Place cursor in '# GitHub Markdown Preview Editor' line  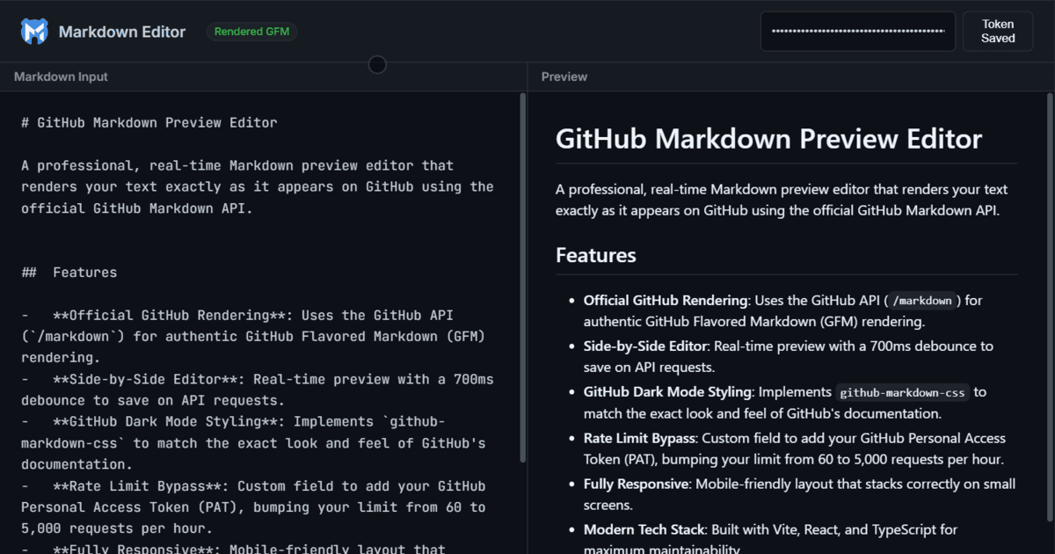pos(149,122)
